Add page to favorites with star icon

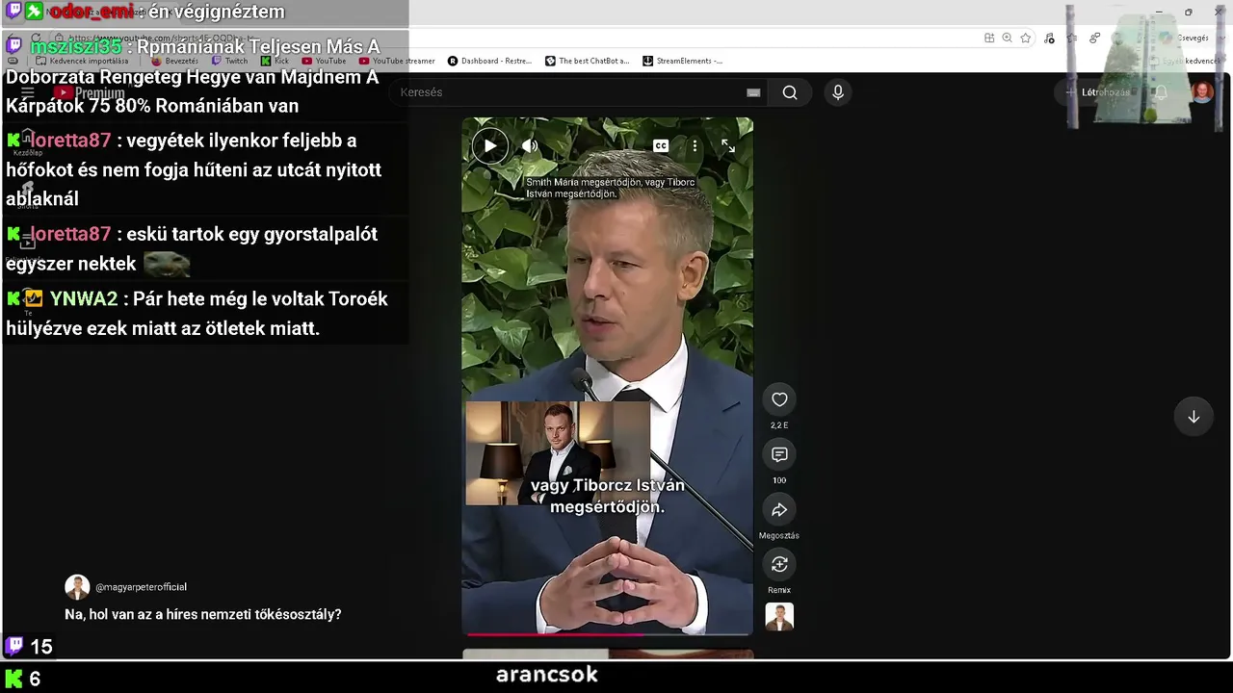(x=1026, y=38)
